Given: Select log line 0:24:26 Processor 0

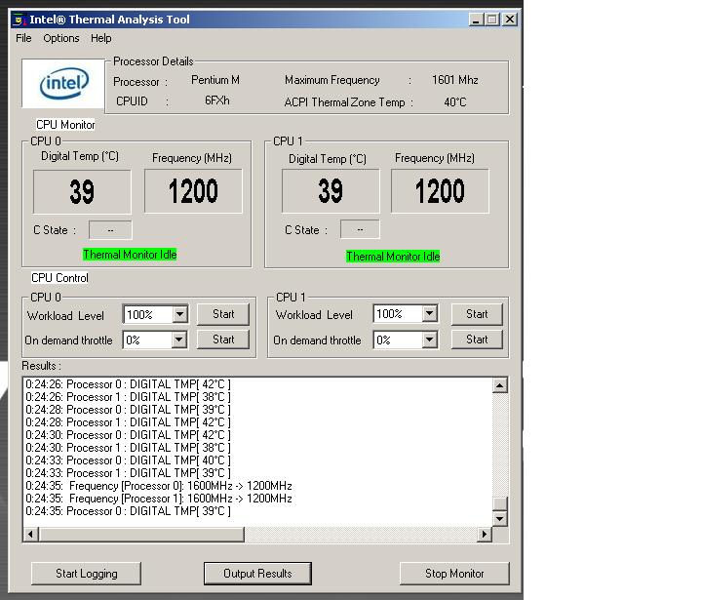Looking at the screenshot, I should click(128, 384).
